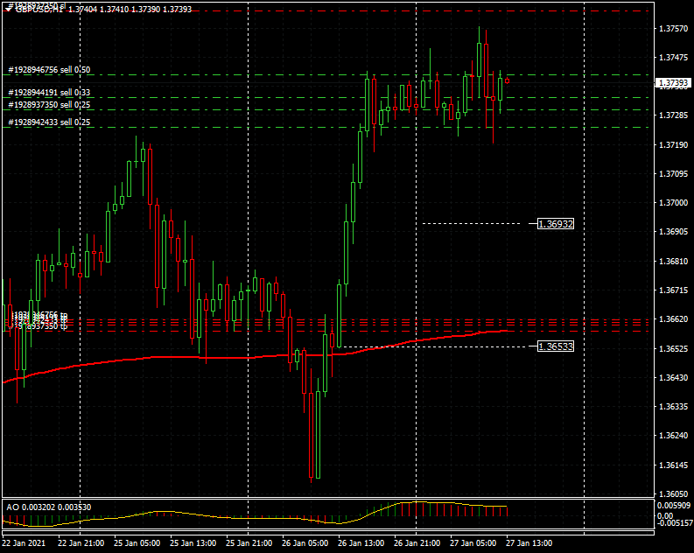The height and width of the screenshot is (553, 694).
Task: Click the 25 Jan 05:00 time label
Action: (137, 543)
